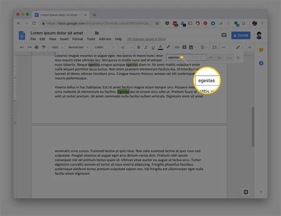
Task: Select the Paint format roller tool
Action: tap(44, 47)
